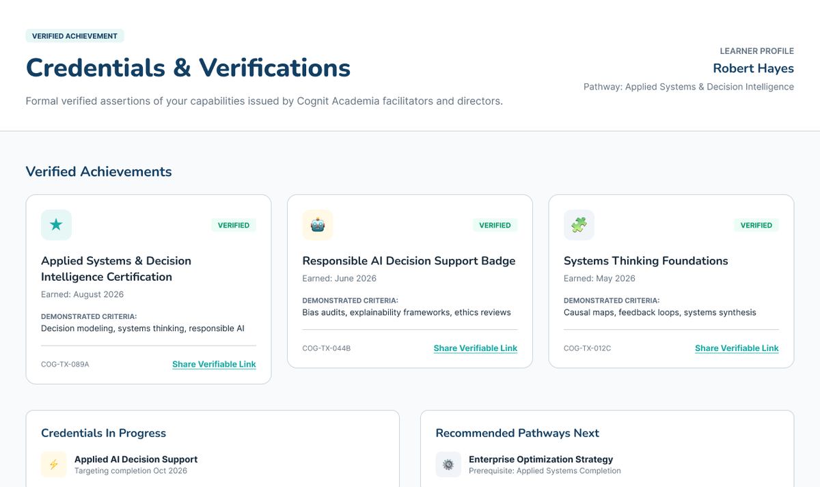Click the star icon on the Certification card
The image size is (820, 487).
[56, 225]
